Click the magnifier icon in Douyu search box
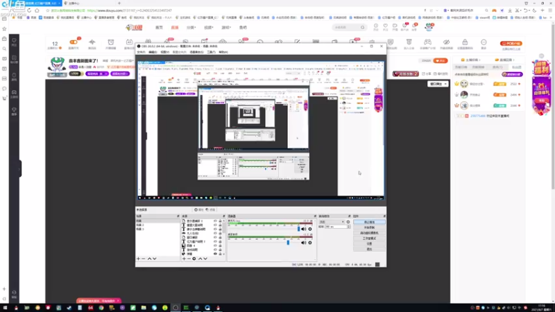 [362, 27]
